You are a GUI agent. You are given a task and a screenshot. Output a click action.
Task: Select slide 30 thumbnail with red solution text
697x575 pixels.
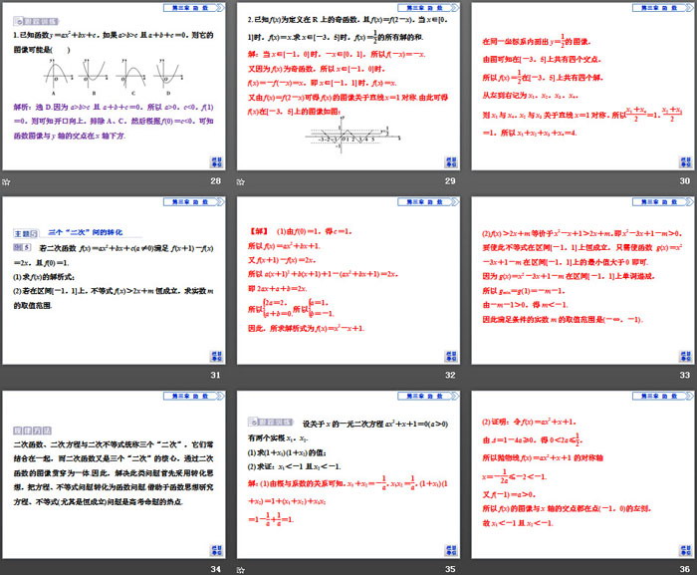582,88
